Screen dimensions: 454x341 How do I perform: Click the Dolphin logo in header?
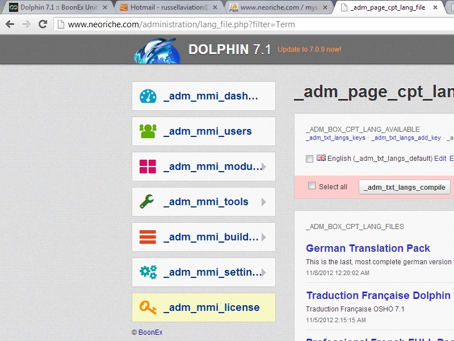(x=157, y=51)
